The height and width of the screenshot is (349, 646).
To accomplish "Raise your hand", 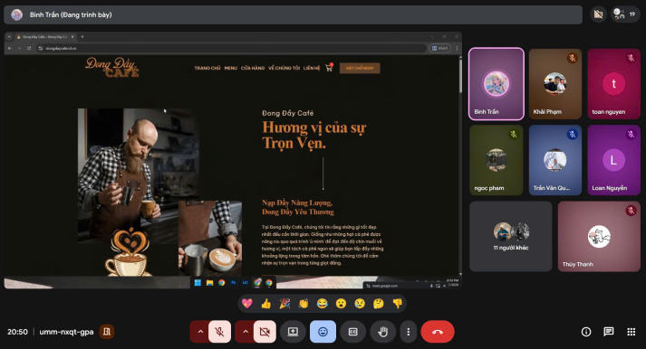I will pyautogui.click(x=383, y=332).
